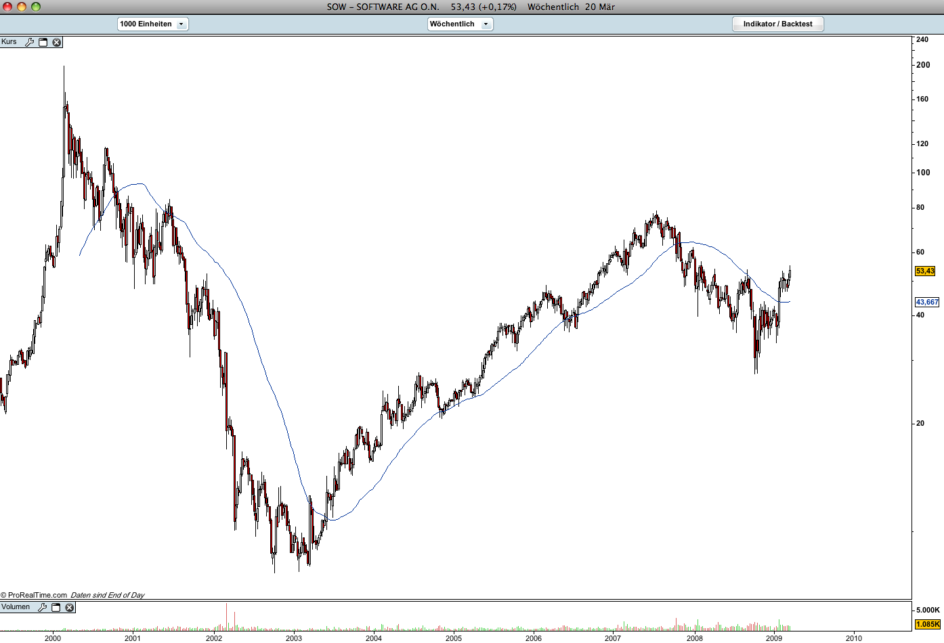Open the 1000 Einheiten dropdown
This screenshot has height=643, width=944.
(152, 24)
